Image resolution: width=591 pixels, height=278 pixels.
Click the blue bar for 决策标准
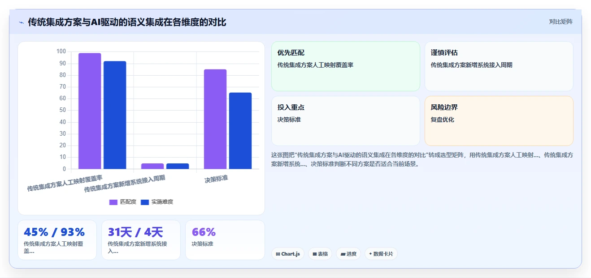click(x=240, y=131)
